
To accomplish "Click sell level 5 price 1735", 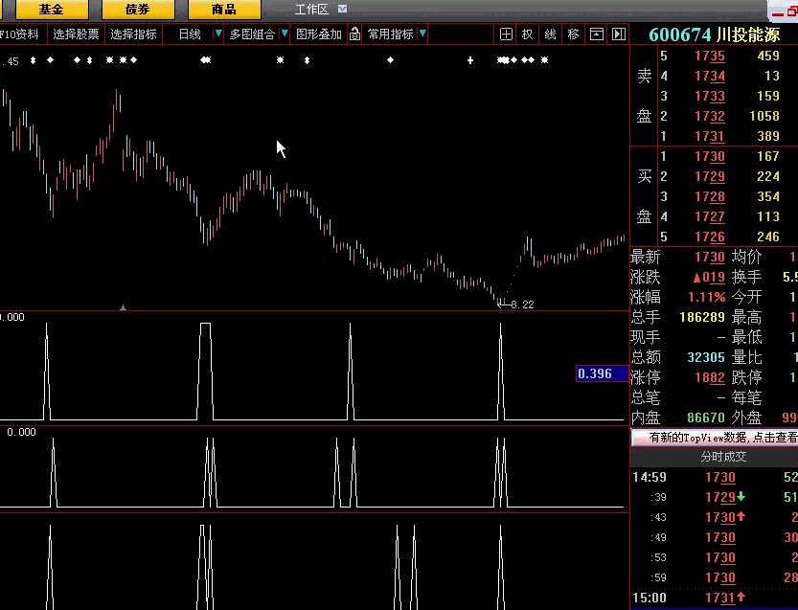I will tap(710, 56).
